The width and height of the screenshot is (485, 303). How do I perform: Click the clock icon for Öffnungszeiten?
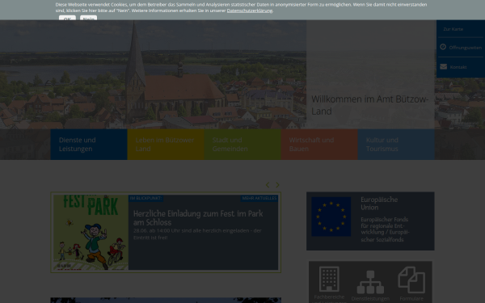(x=443, y=47)
